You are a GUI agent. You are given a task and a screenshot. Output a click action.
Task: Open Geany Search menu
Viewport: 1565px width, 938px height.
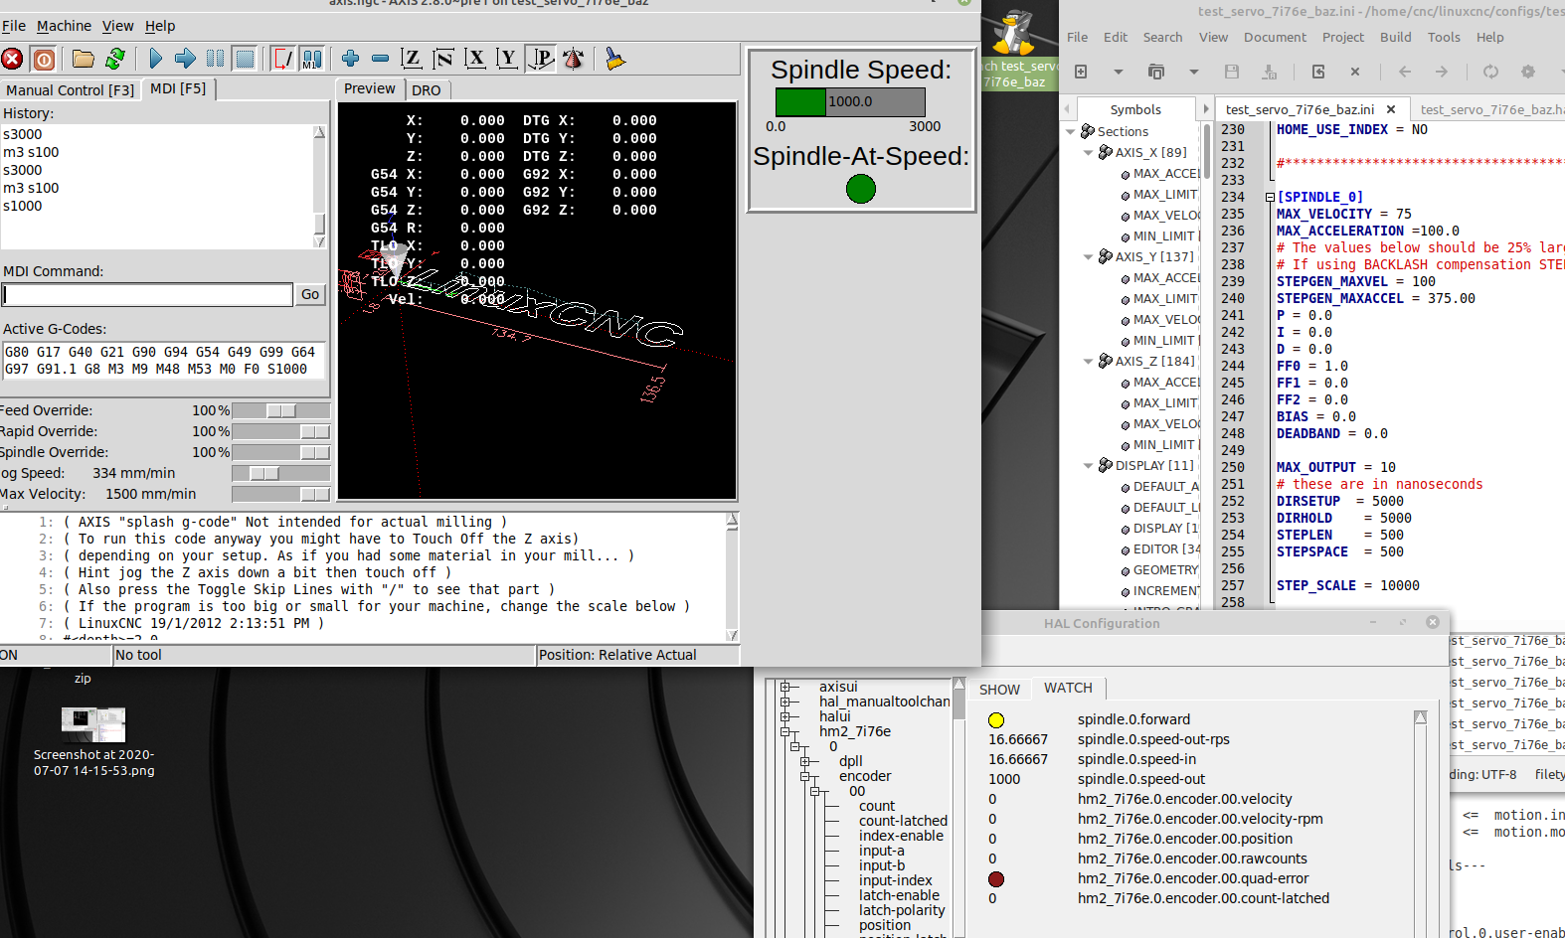point(1162,38)
